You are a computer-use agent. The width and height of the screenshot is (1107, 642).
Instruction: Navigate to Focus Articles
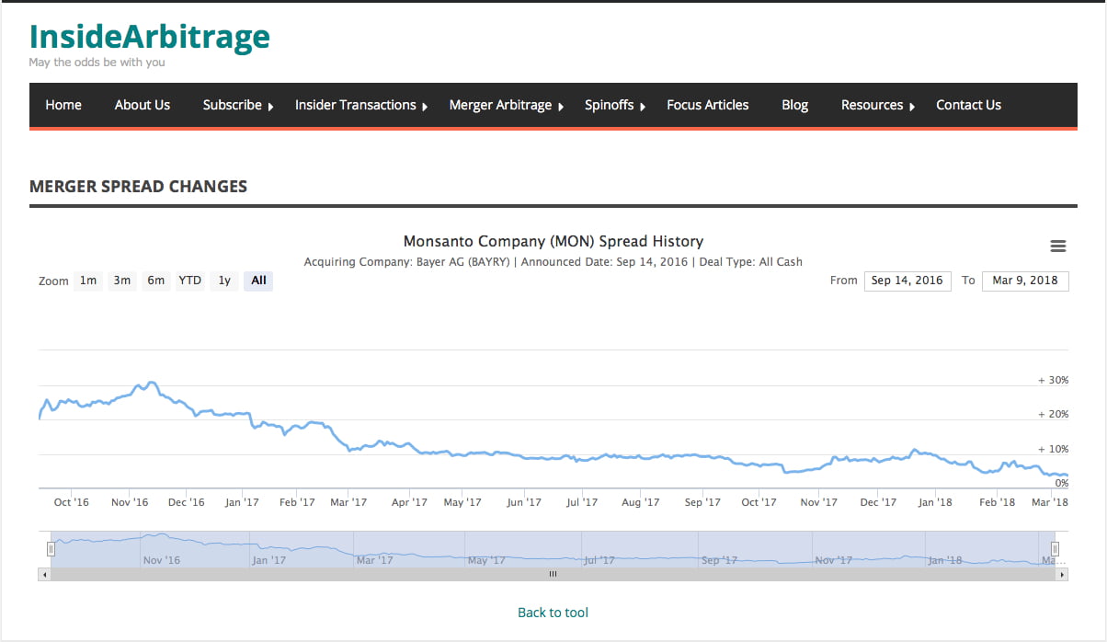coord(707,105)
